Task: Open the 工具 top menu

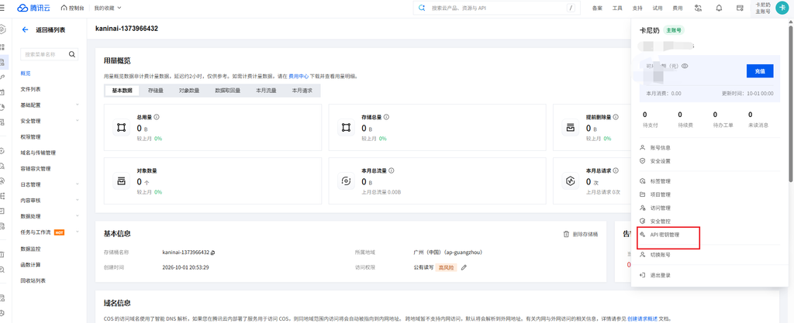Action: click(x=616, y=8)
